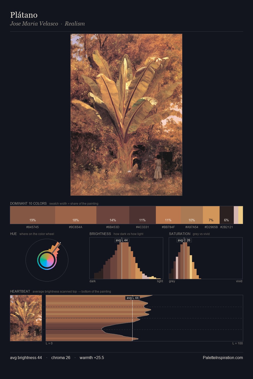The image size is (253, 379).
Task: Click the 'where on the color wheel' caption
Action: pyautogui.click(x=37, y=234)
